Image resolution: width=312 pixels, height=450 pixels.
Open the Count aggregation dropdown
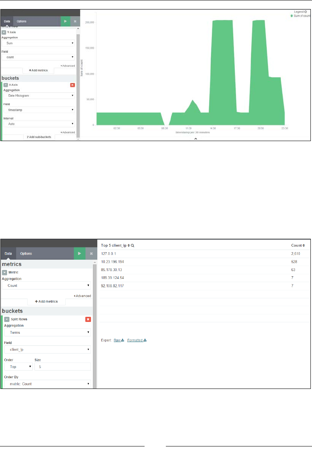[x=46, y=286]
